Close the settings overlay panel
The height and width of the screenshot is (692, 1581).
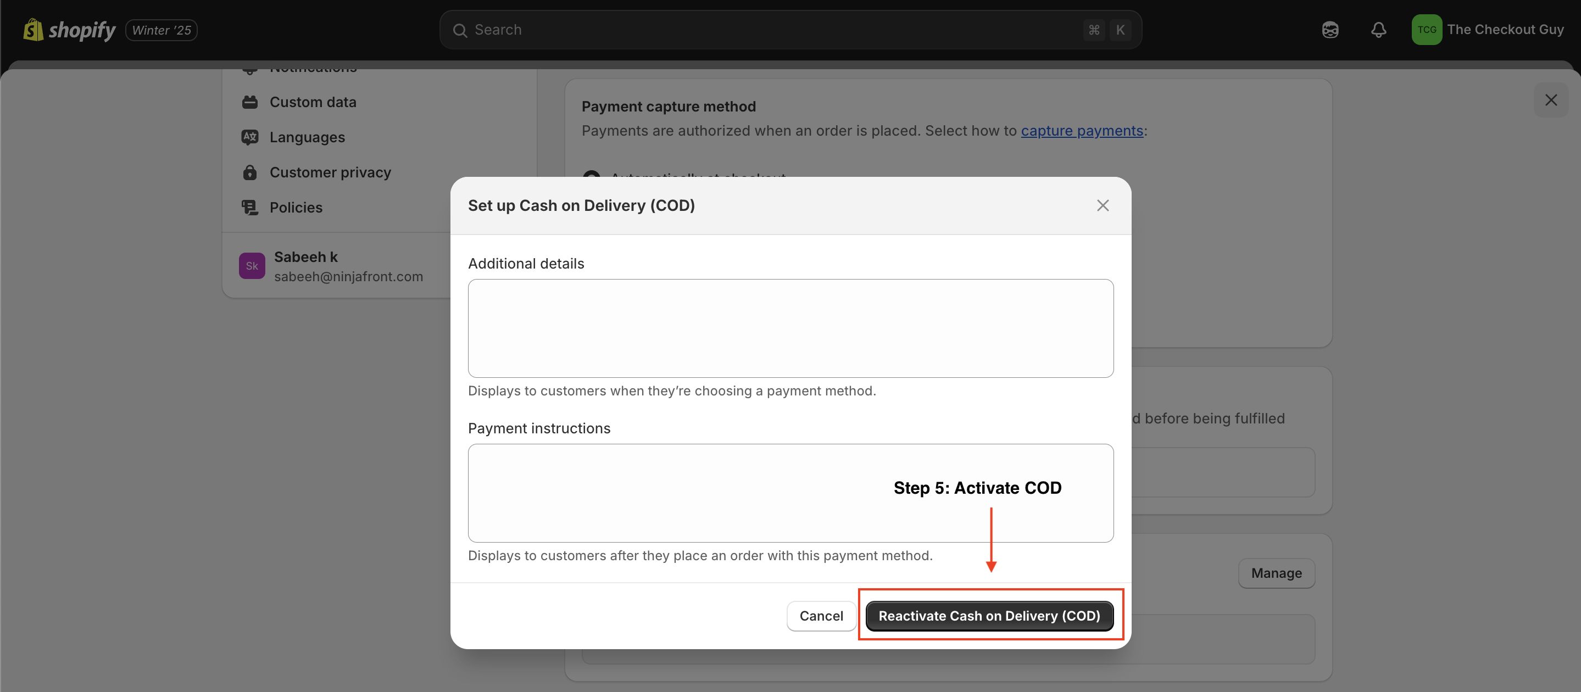click(1550, 100)
